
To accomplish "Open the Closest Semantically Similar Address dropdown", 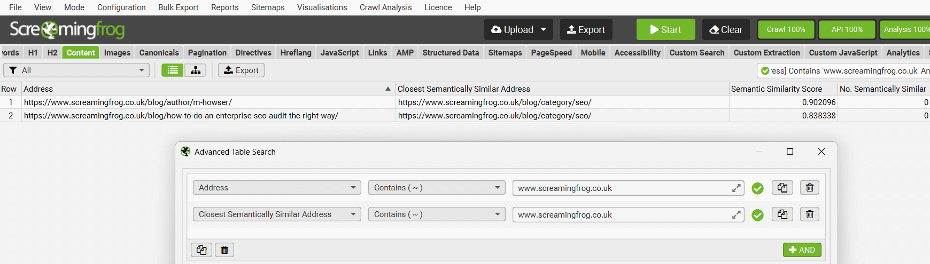I will [x=277, y=214].
